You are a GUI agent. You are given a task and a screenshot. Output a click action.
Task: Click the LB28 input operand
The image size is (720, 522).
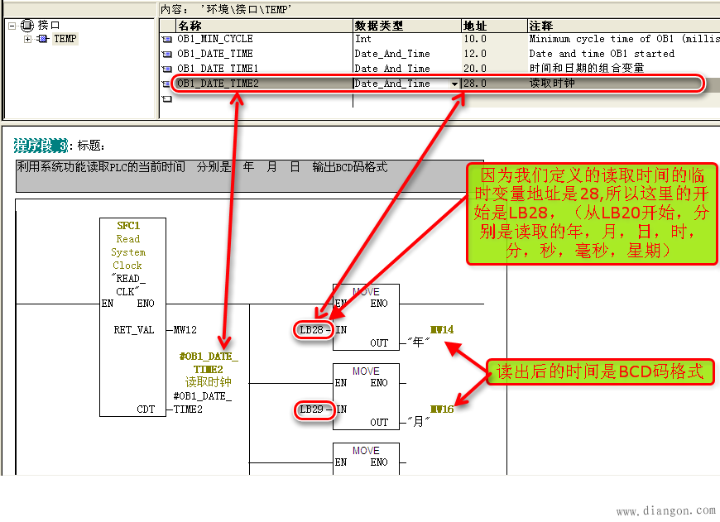[312, 330]
